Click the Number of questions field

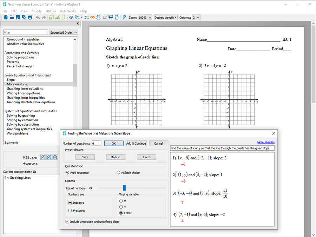click(96, 144)
